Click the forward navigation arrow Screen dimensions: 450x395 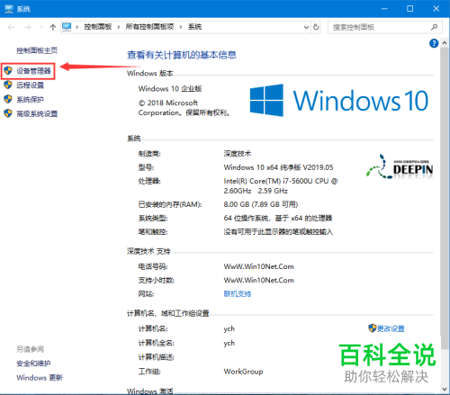[x=28, y=27]
